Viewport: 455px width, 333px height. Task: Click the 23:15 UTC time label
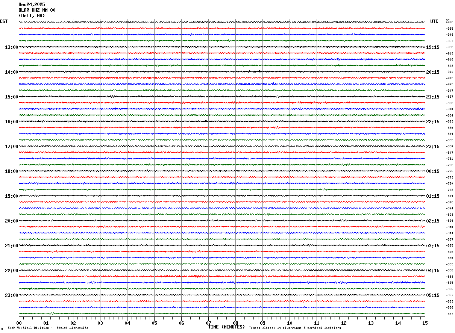click(433, 147)
